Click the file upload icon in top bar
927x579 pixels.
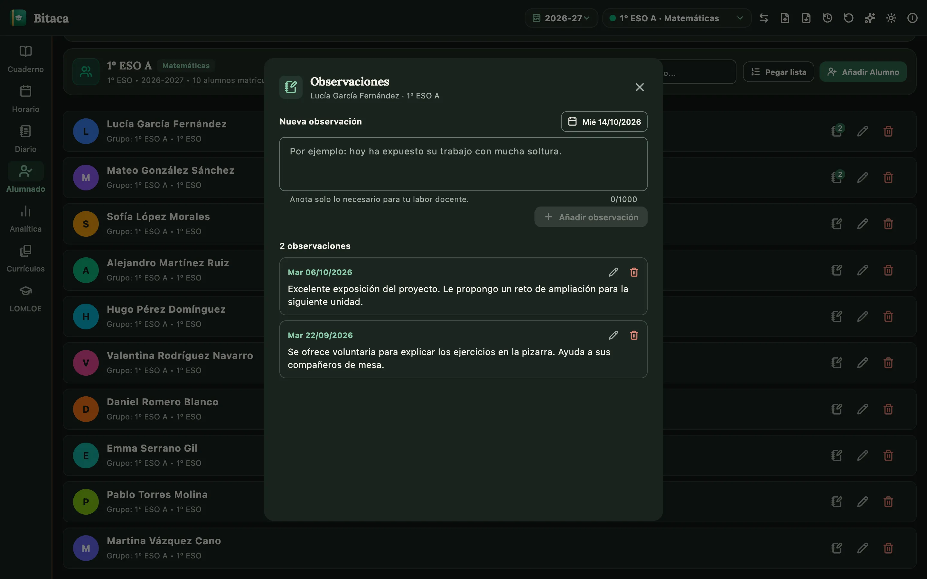point(785,18)
